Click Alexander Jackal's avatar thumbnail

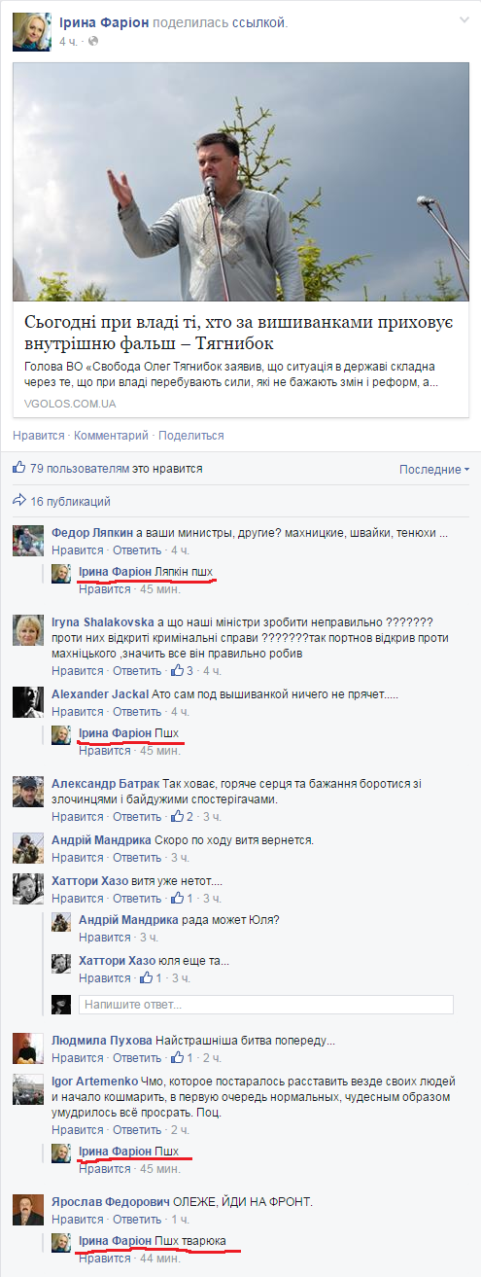(x=28, y=702)
